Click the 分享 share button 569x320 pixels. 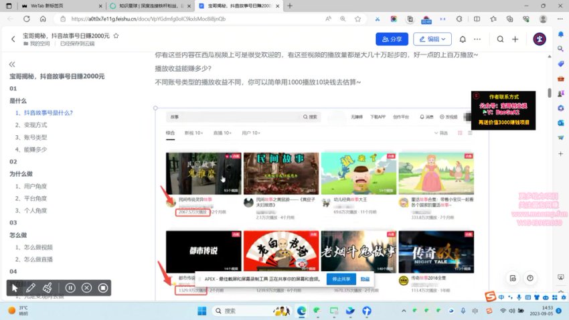(x=392, y=39)
